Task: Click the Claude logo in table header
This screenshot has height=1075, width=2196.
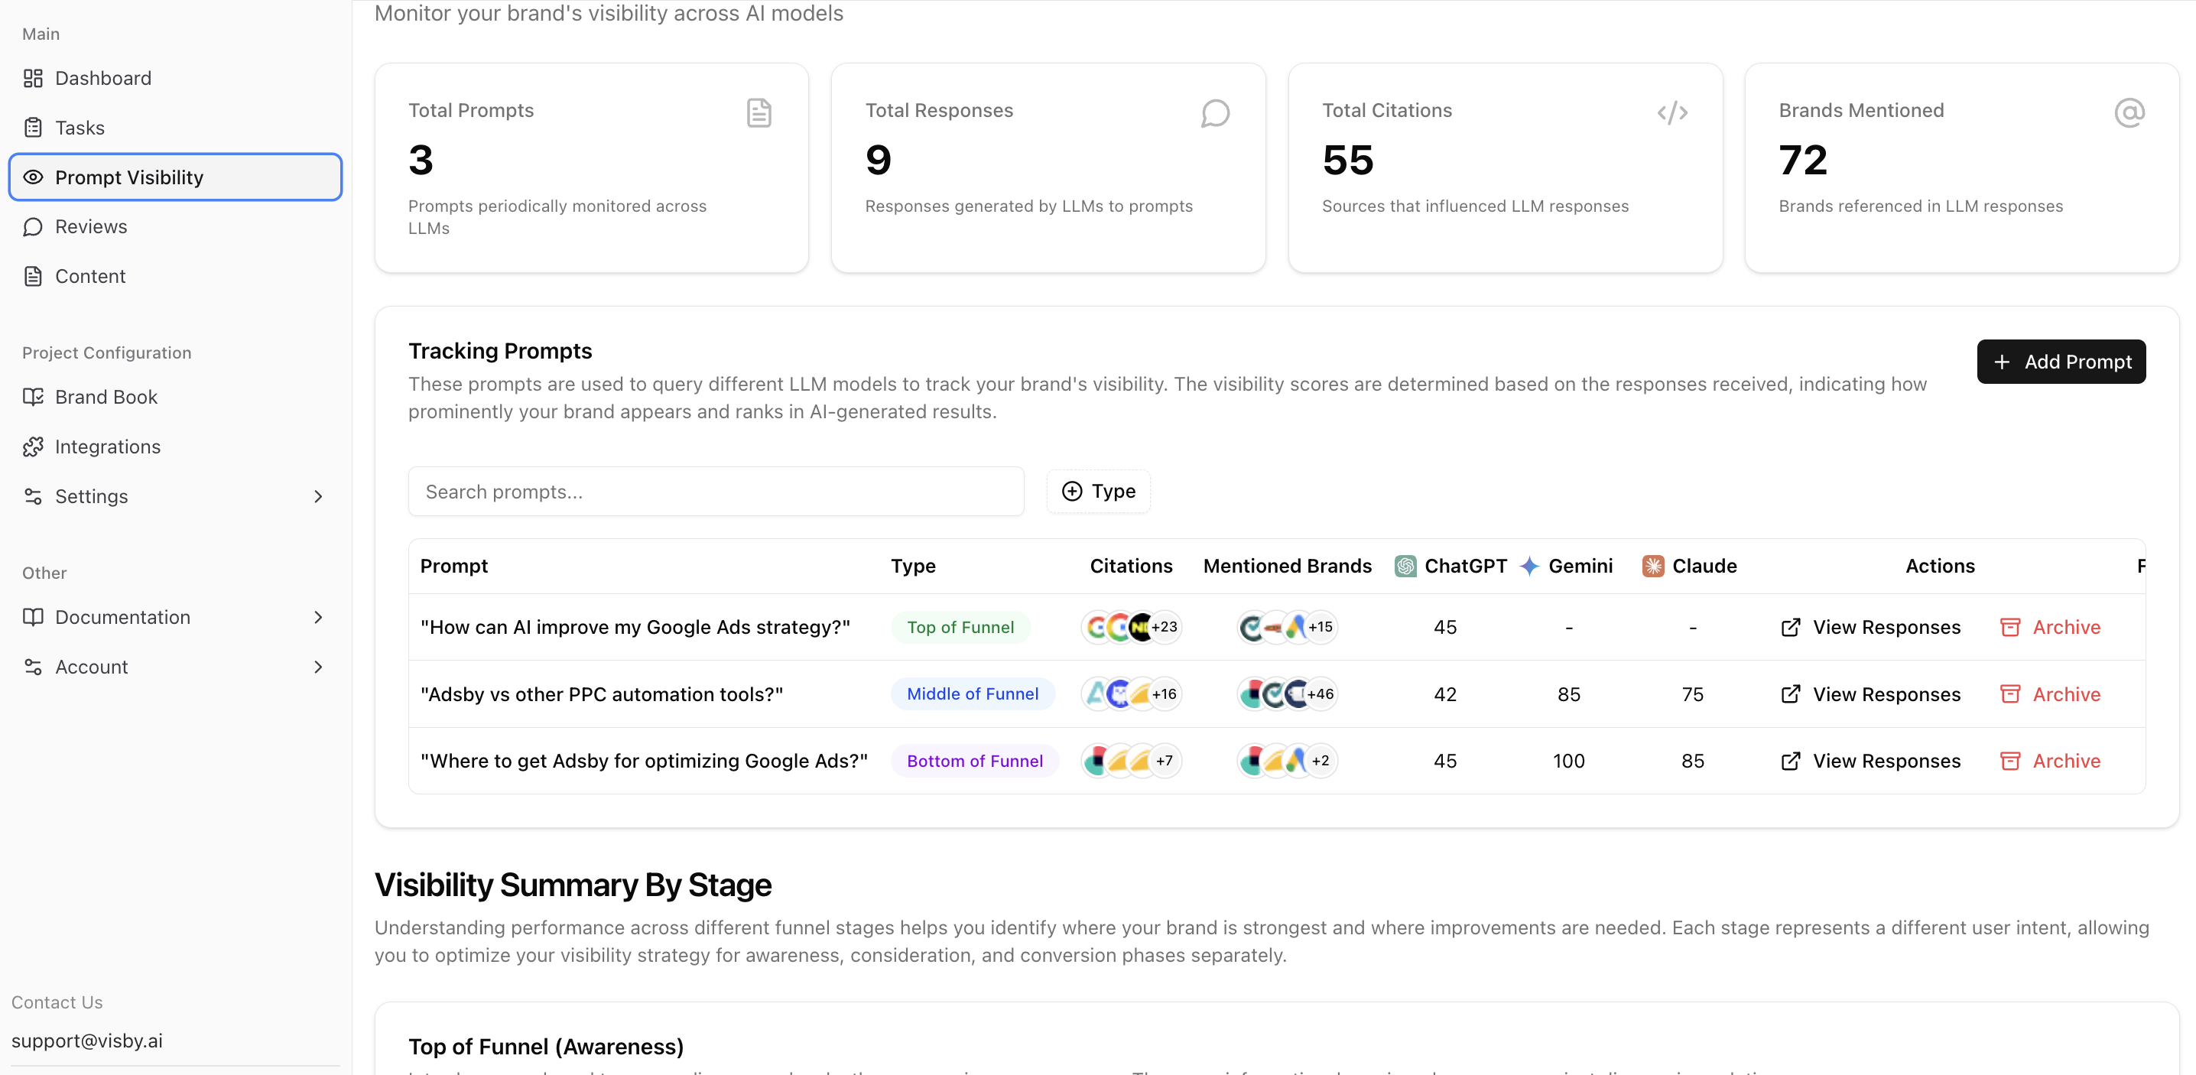Action: pyautogui.click(x=1652, y=566)
